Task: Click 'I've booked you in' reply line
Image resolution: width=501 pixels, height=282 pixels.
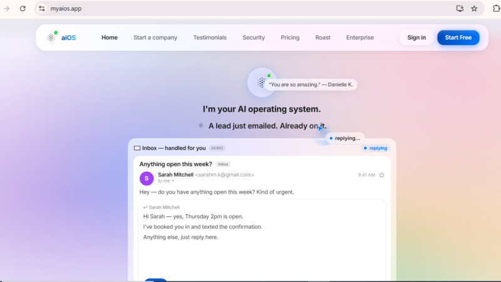Action: coord(202,227)
